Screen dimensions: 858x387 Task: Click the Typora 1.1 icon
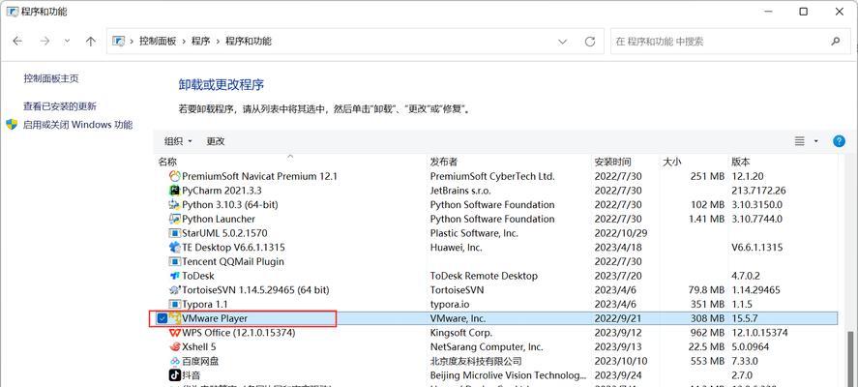[174, 305]
